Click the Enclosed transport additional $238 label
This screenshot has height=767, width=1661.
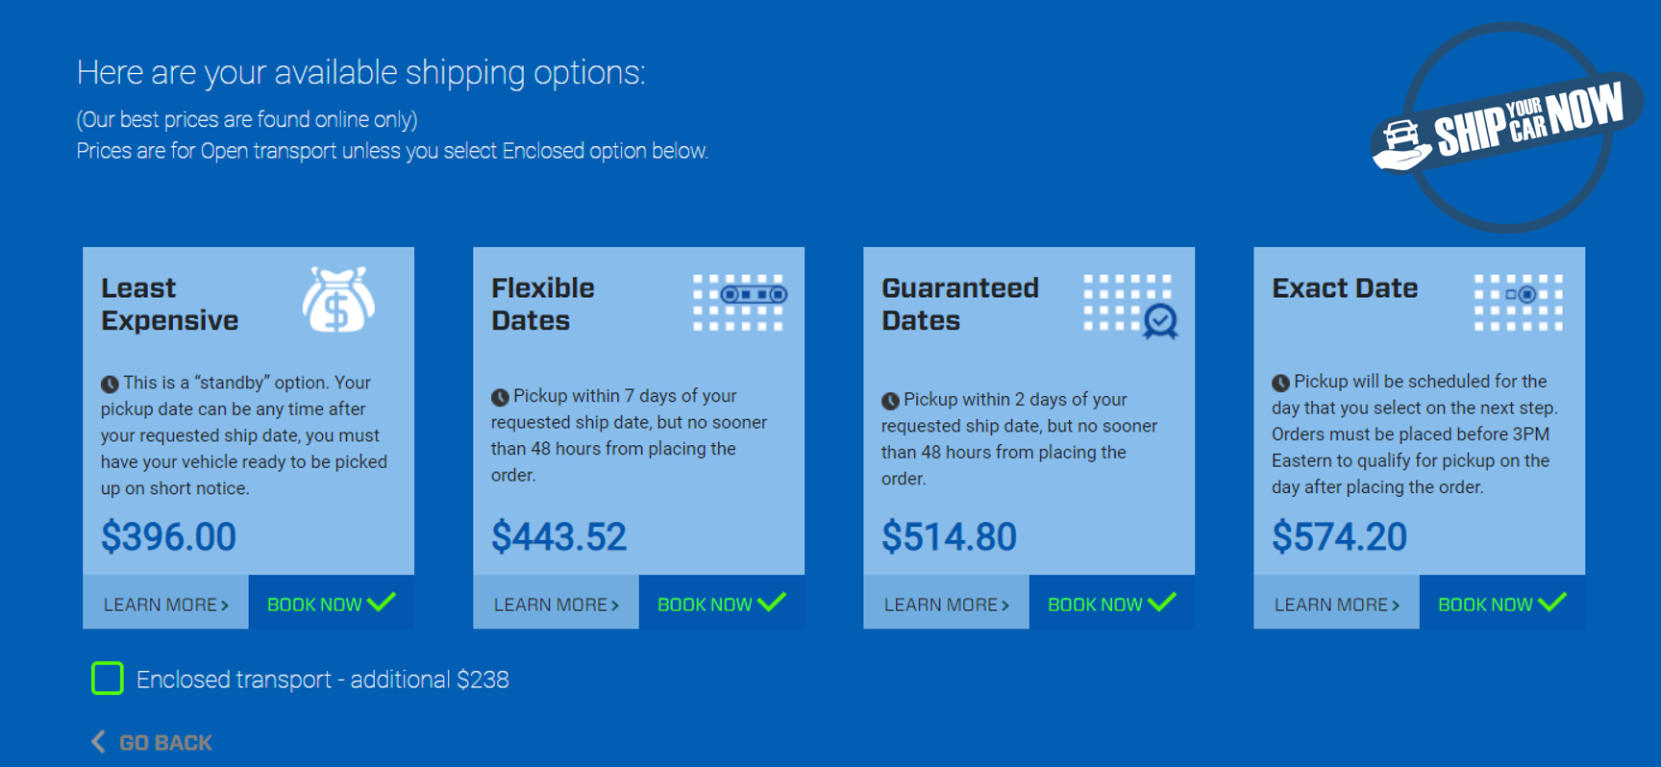click(x=323, y=680)
